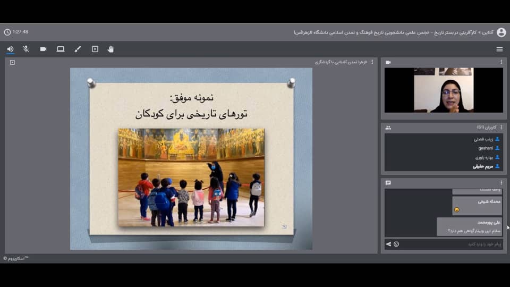Click the video panel camera icon
Image resolution: width=510 pixels, height=287 pixels.
(388, 62)
